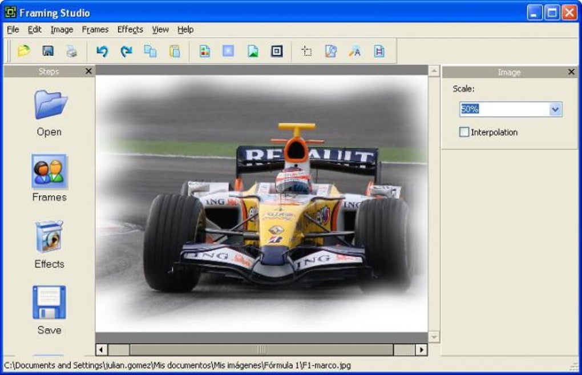Click the horizontal scrollbar left arrow

click(102, 350)
